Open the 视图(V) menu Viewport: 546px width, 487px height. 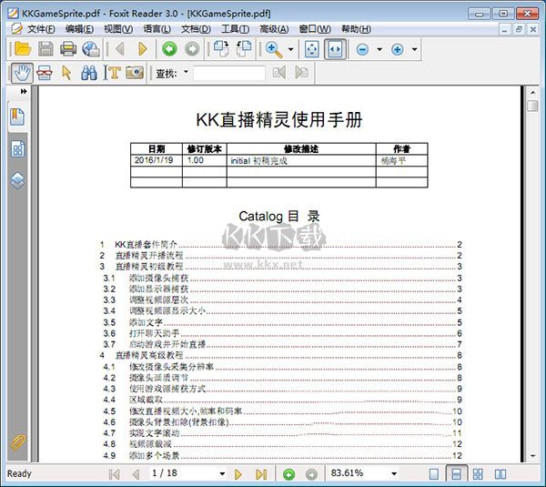coord(118,29)
